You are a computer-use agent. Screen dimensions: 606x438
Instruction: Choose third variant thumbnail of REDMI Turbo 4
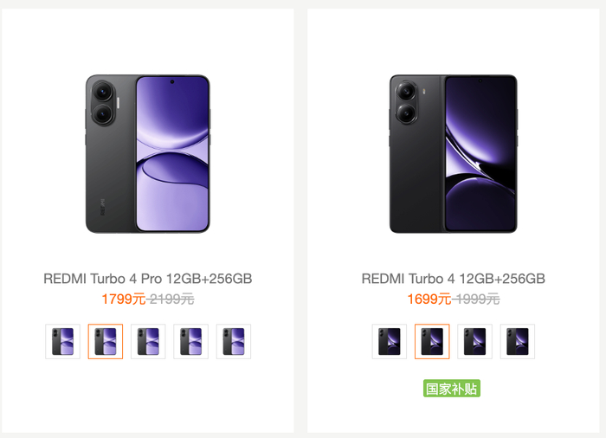point(474,341)
